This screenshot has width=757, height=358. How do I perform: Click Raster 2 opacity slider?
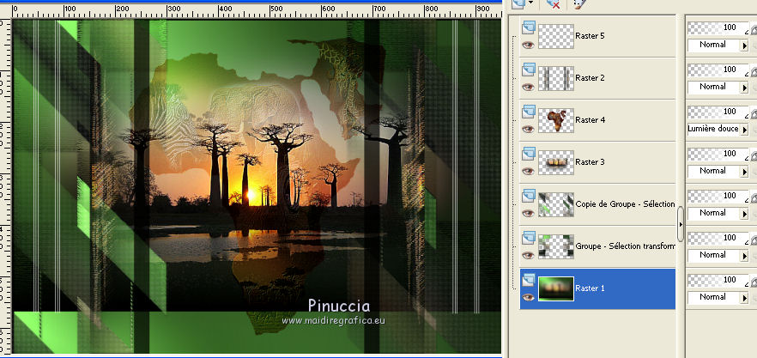718,70
